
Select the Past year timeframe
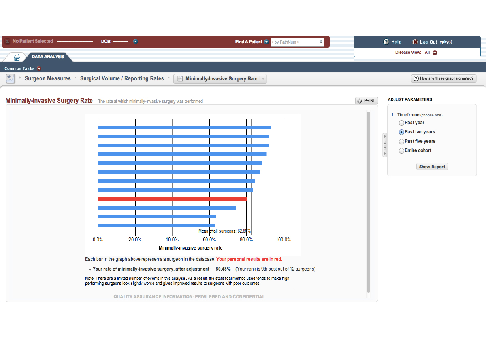click(401, 123)
